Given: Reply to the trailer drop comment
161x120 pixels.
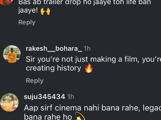Looking at the screenshot, I should tap(27, 22).
